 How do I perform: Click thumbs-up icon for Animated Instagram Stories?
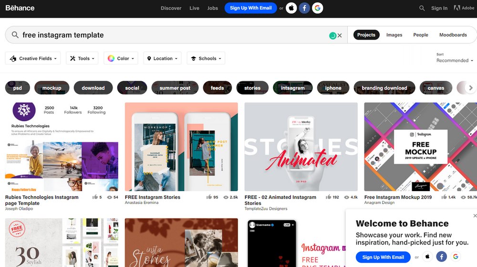[x=329, y=197]
